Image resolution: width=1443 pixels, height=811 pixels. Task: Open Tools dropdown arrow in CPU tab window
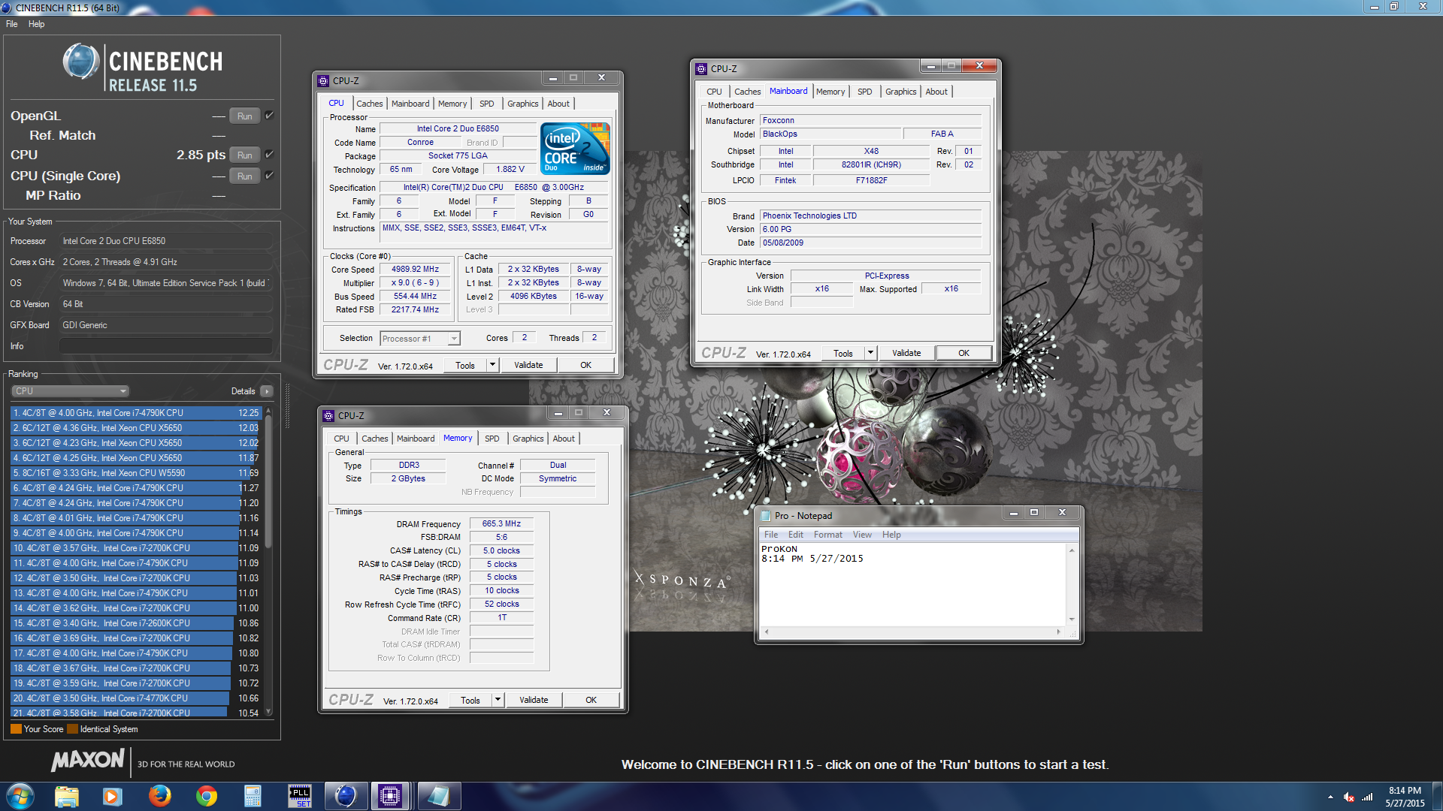tap(493, 365)
